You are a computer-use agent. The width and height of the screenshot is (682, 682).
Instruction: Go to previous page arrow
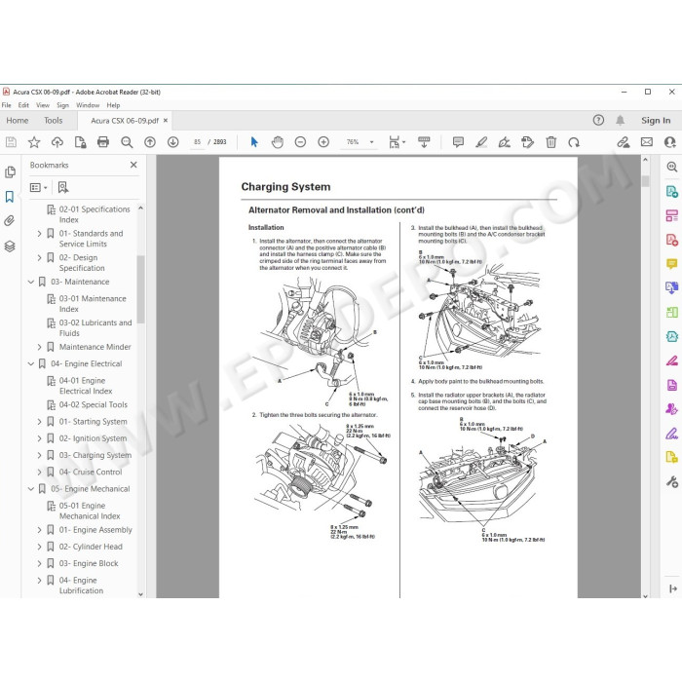(150, 142)
